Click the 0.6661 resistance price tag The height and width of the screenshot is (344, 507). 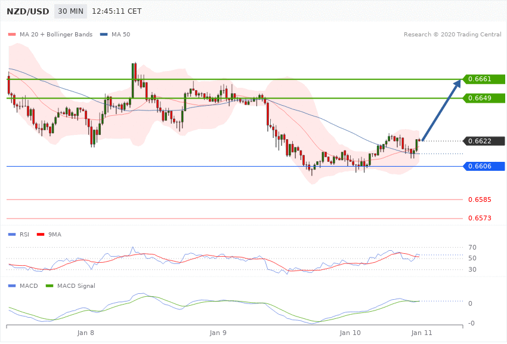[484, 79]
